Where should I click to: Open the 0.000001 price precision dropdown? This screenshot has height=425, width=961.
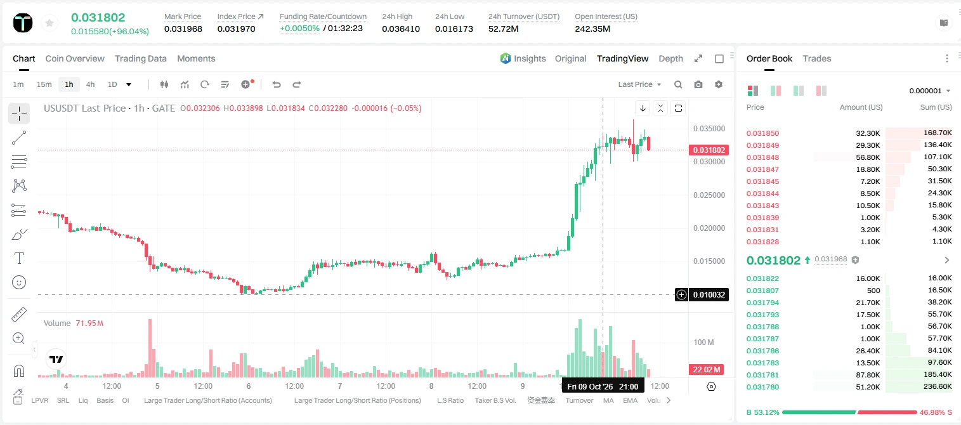coord(930,91)
